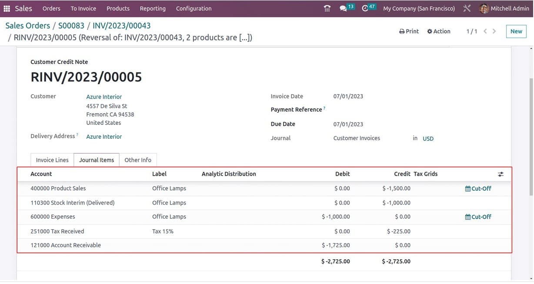Open the Print dropdown menu
Screen dimensions: 534x284
[409, 31]
